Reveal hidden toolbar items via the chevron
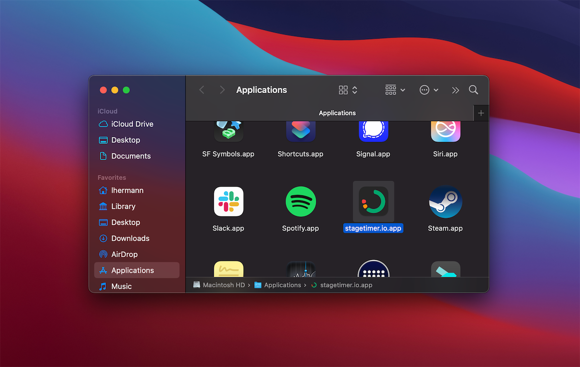The height and width of the screenshot is (367, 580). [455, 90]
